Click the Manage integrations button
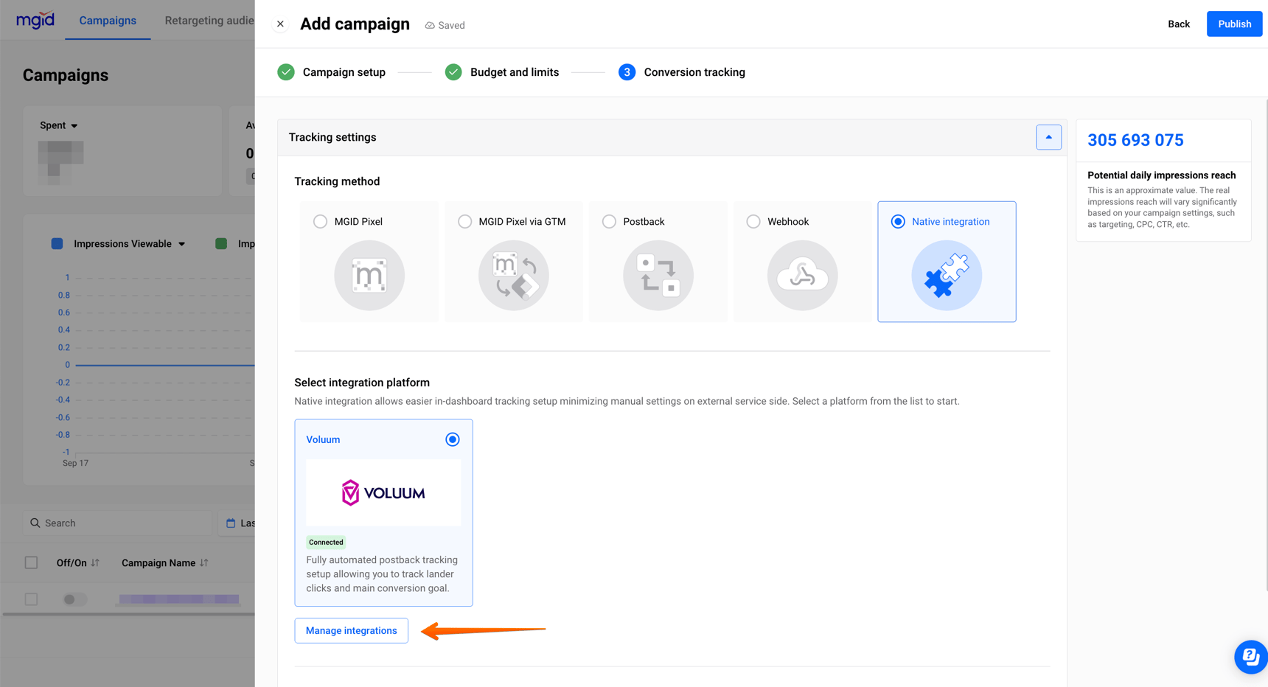 click(x=351, y=630)
